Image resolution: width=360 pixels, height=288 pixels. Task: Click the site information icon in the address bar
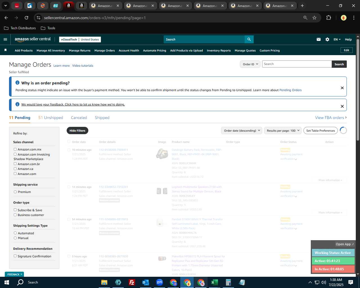pyautogui.click(x=39, y=18)
